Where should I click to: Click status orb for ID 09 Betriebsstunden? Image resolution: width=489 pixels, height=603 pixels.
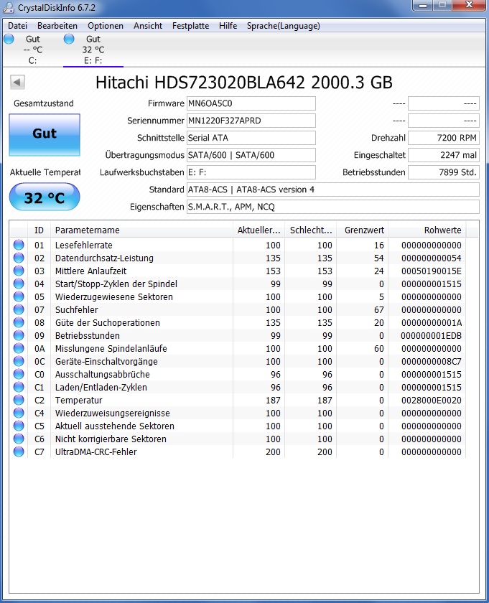click(19, 335)
